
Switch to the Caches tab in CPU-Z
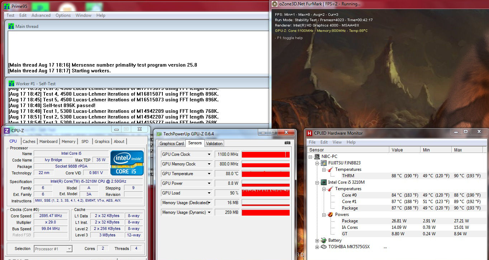point(29,141)
